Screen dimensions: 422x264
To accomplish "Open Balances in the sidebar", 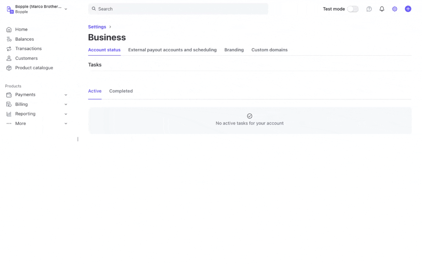I will [25, 39].
